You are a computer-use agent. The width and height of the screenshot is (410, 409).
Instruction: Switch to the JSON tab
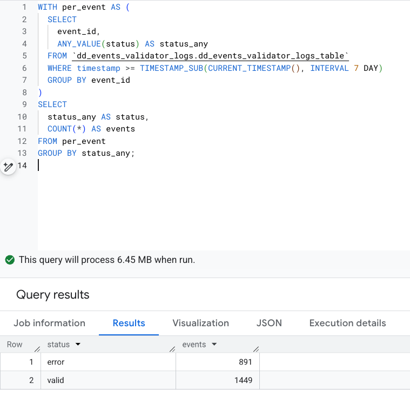(269, 323)
